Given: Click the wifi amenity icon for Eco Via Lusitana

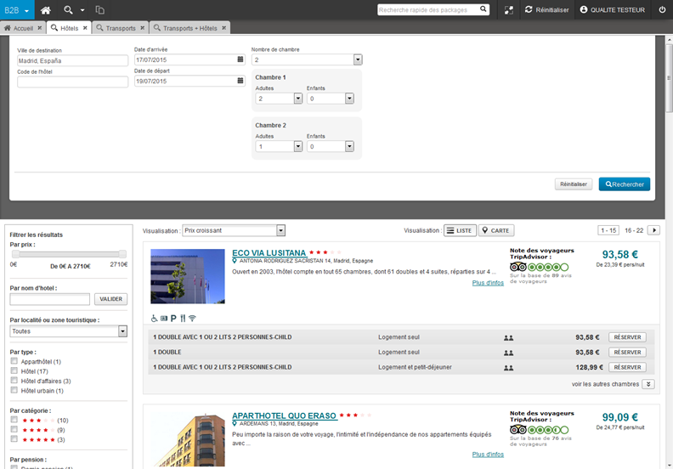Looking at the screenshot, I should coord(192,318).
